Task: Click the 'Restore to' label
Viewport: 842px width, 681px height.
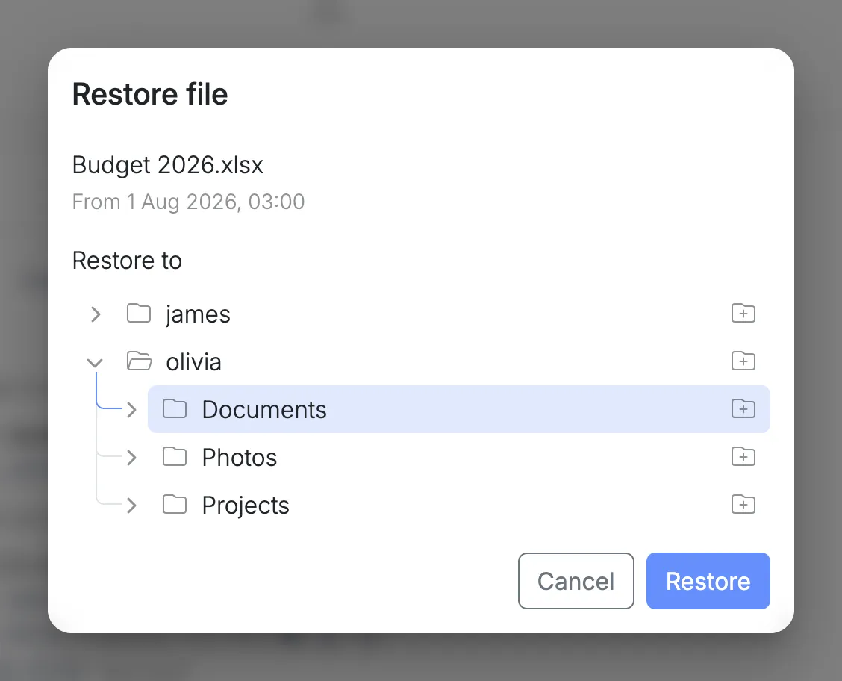Action: click(x=127, y=261)
